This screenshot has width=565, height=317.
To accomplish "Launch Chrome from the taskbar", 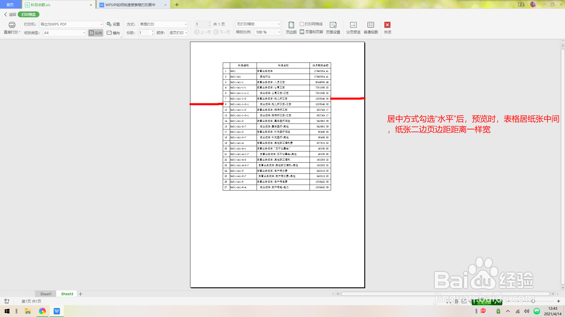I will pos(42,311).
